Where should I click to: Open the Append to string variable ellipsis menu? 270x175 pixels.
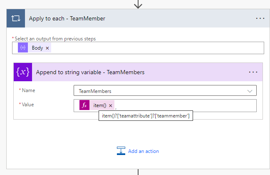point(253,72)
